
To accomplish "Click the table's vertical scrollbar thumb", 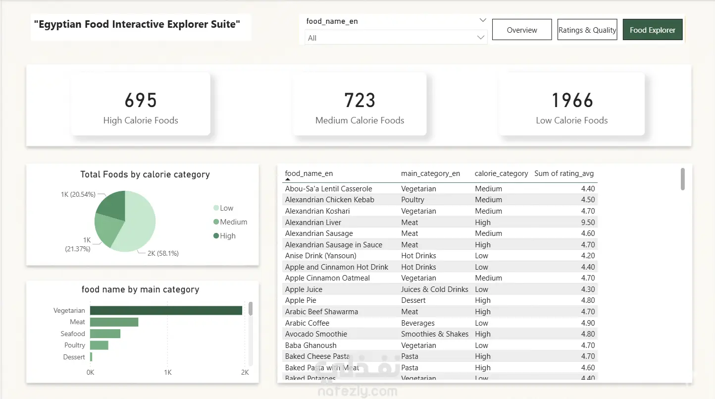I will 683,179.
